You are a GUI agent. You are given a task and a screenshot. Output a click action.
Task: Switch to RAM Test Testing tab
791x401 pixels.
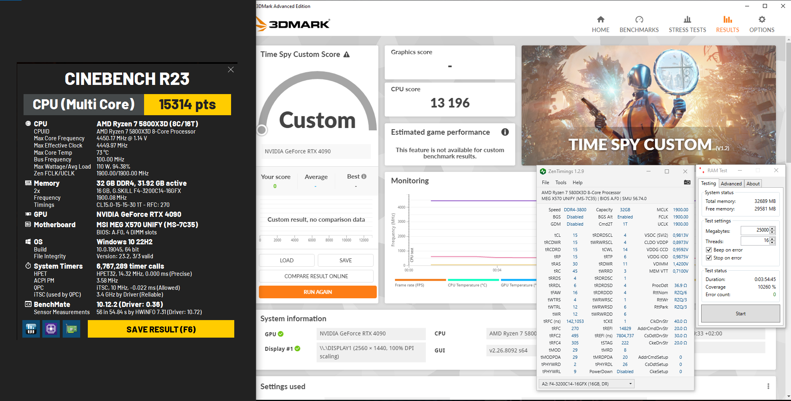708,183
